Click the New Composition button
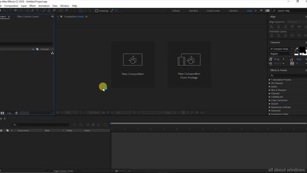The height and width of the screenshot is (173, 307). point(132,64)
